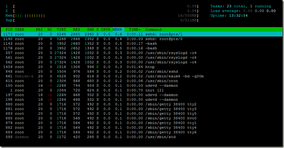Select the init [2] process row
The width and height of the screenshot is (284, 148).
[142, 90]
